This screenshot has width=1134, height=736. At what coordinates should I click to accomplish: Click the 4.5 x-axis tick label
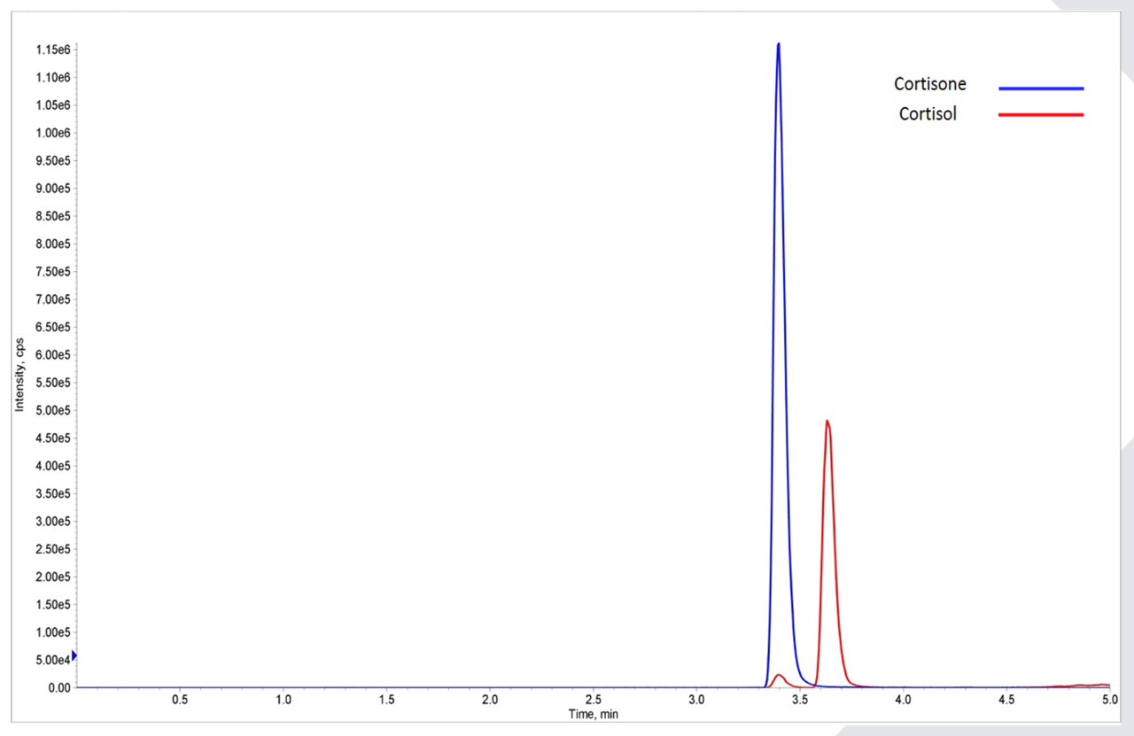[1006, 700]
